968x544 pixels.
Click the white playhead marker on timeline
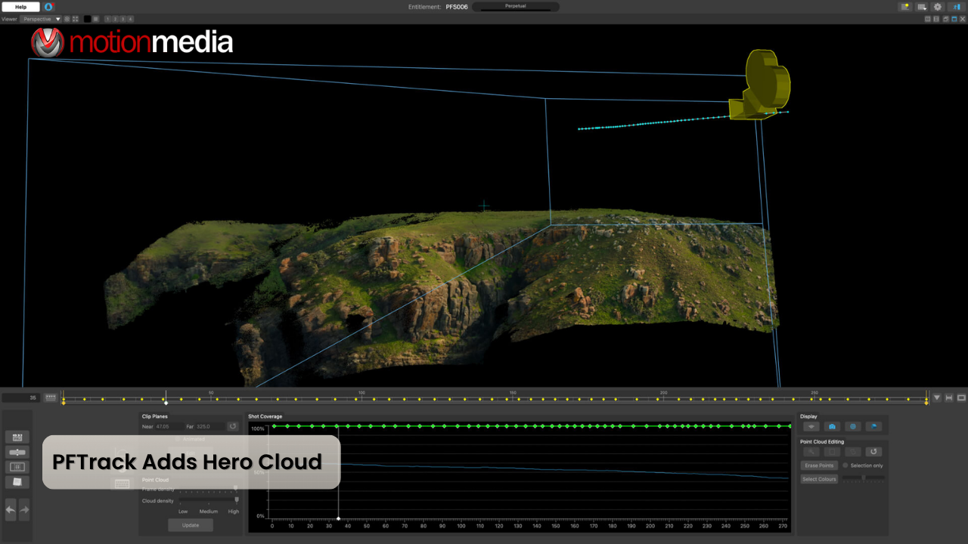166,403
